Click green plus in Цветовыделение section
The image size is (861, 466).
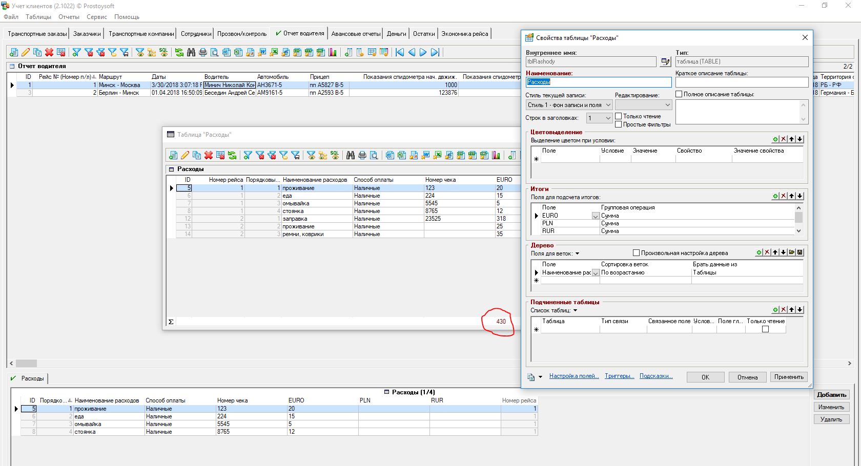(775, 139)
